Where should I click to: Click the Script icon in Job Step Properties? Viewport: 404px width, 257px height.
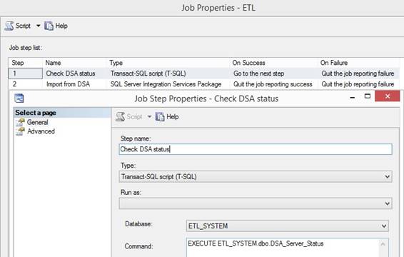120,117
